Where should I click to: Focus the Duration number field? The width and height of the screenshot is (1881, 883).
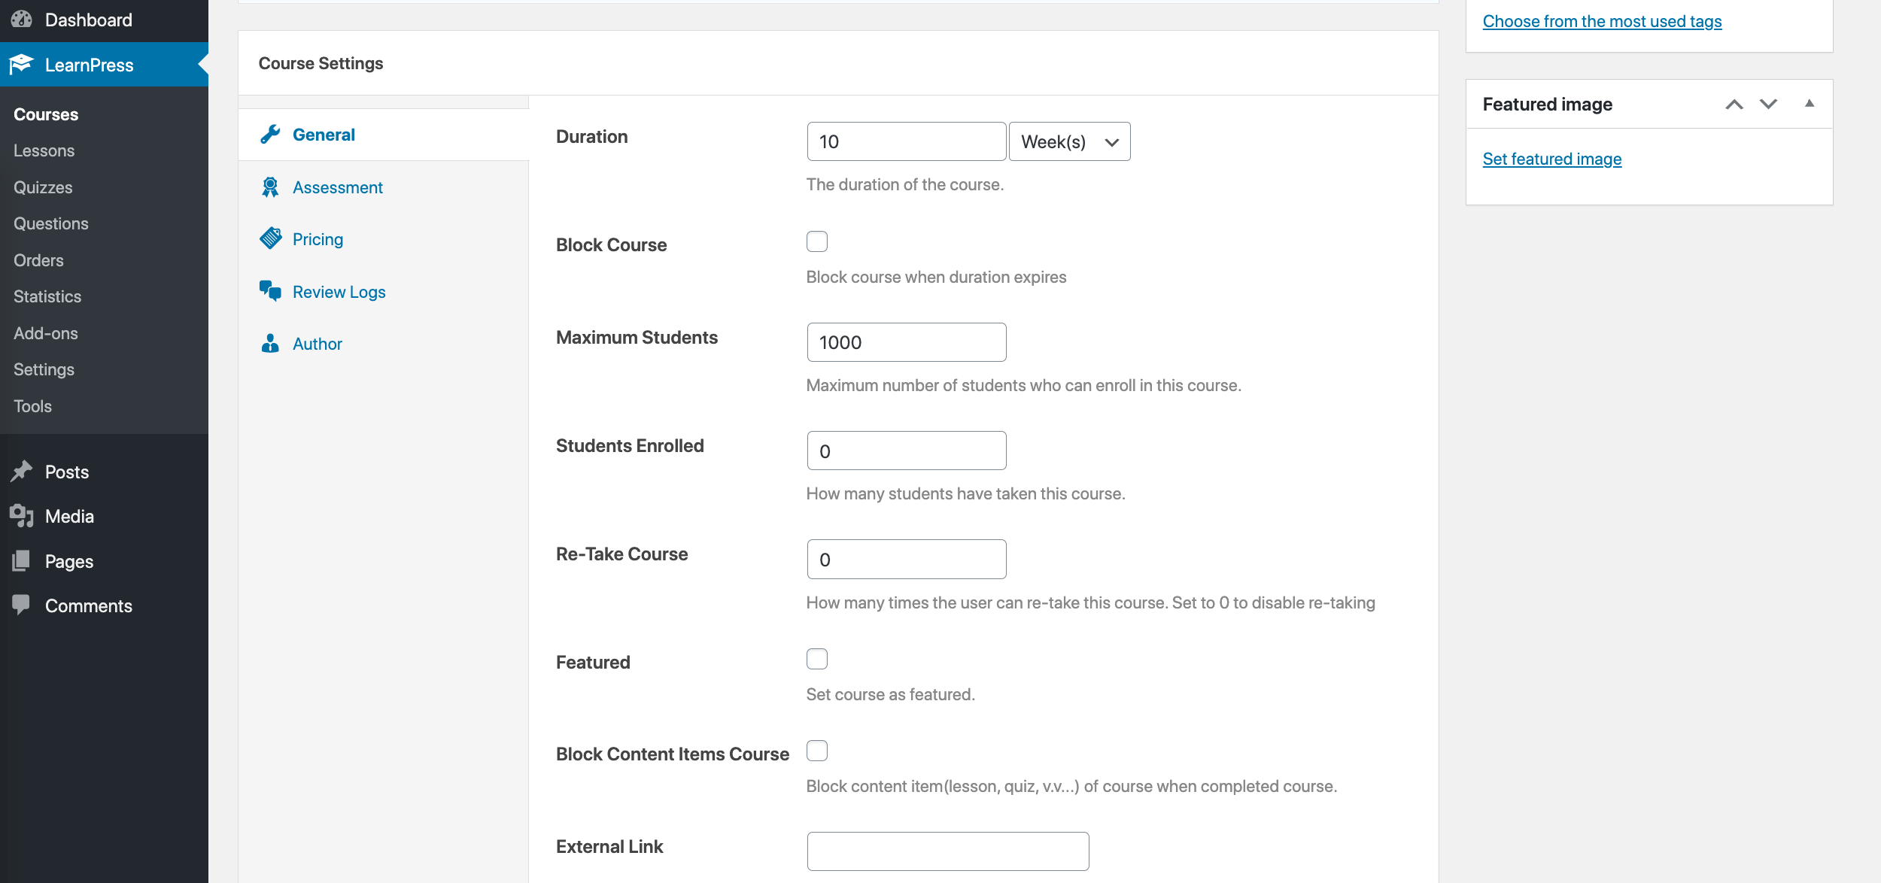click(x=907, y=141)
